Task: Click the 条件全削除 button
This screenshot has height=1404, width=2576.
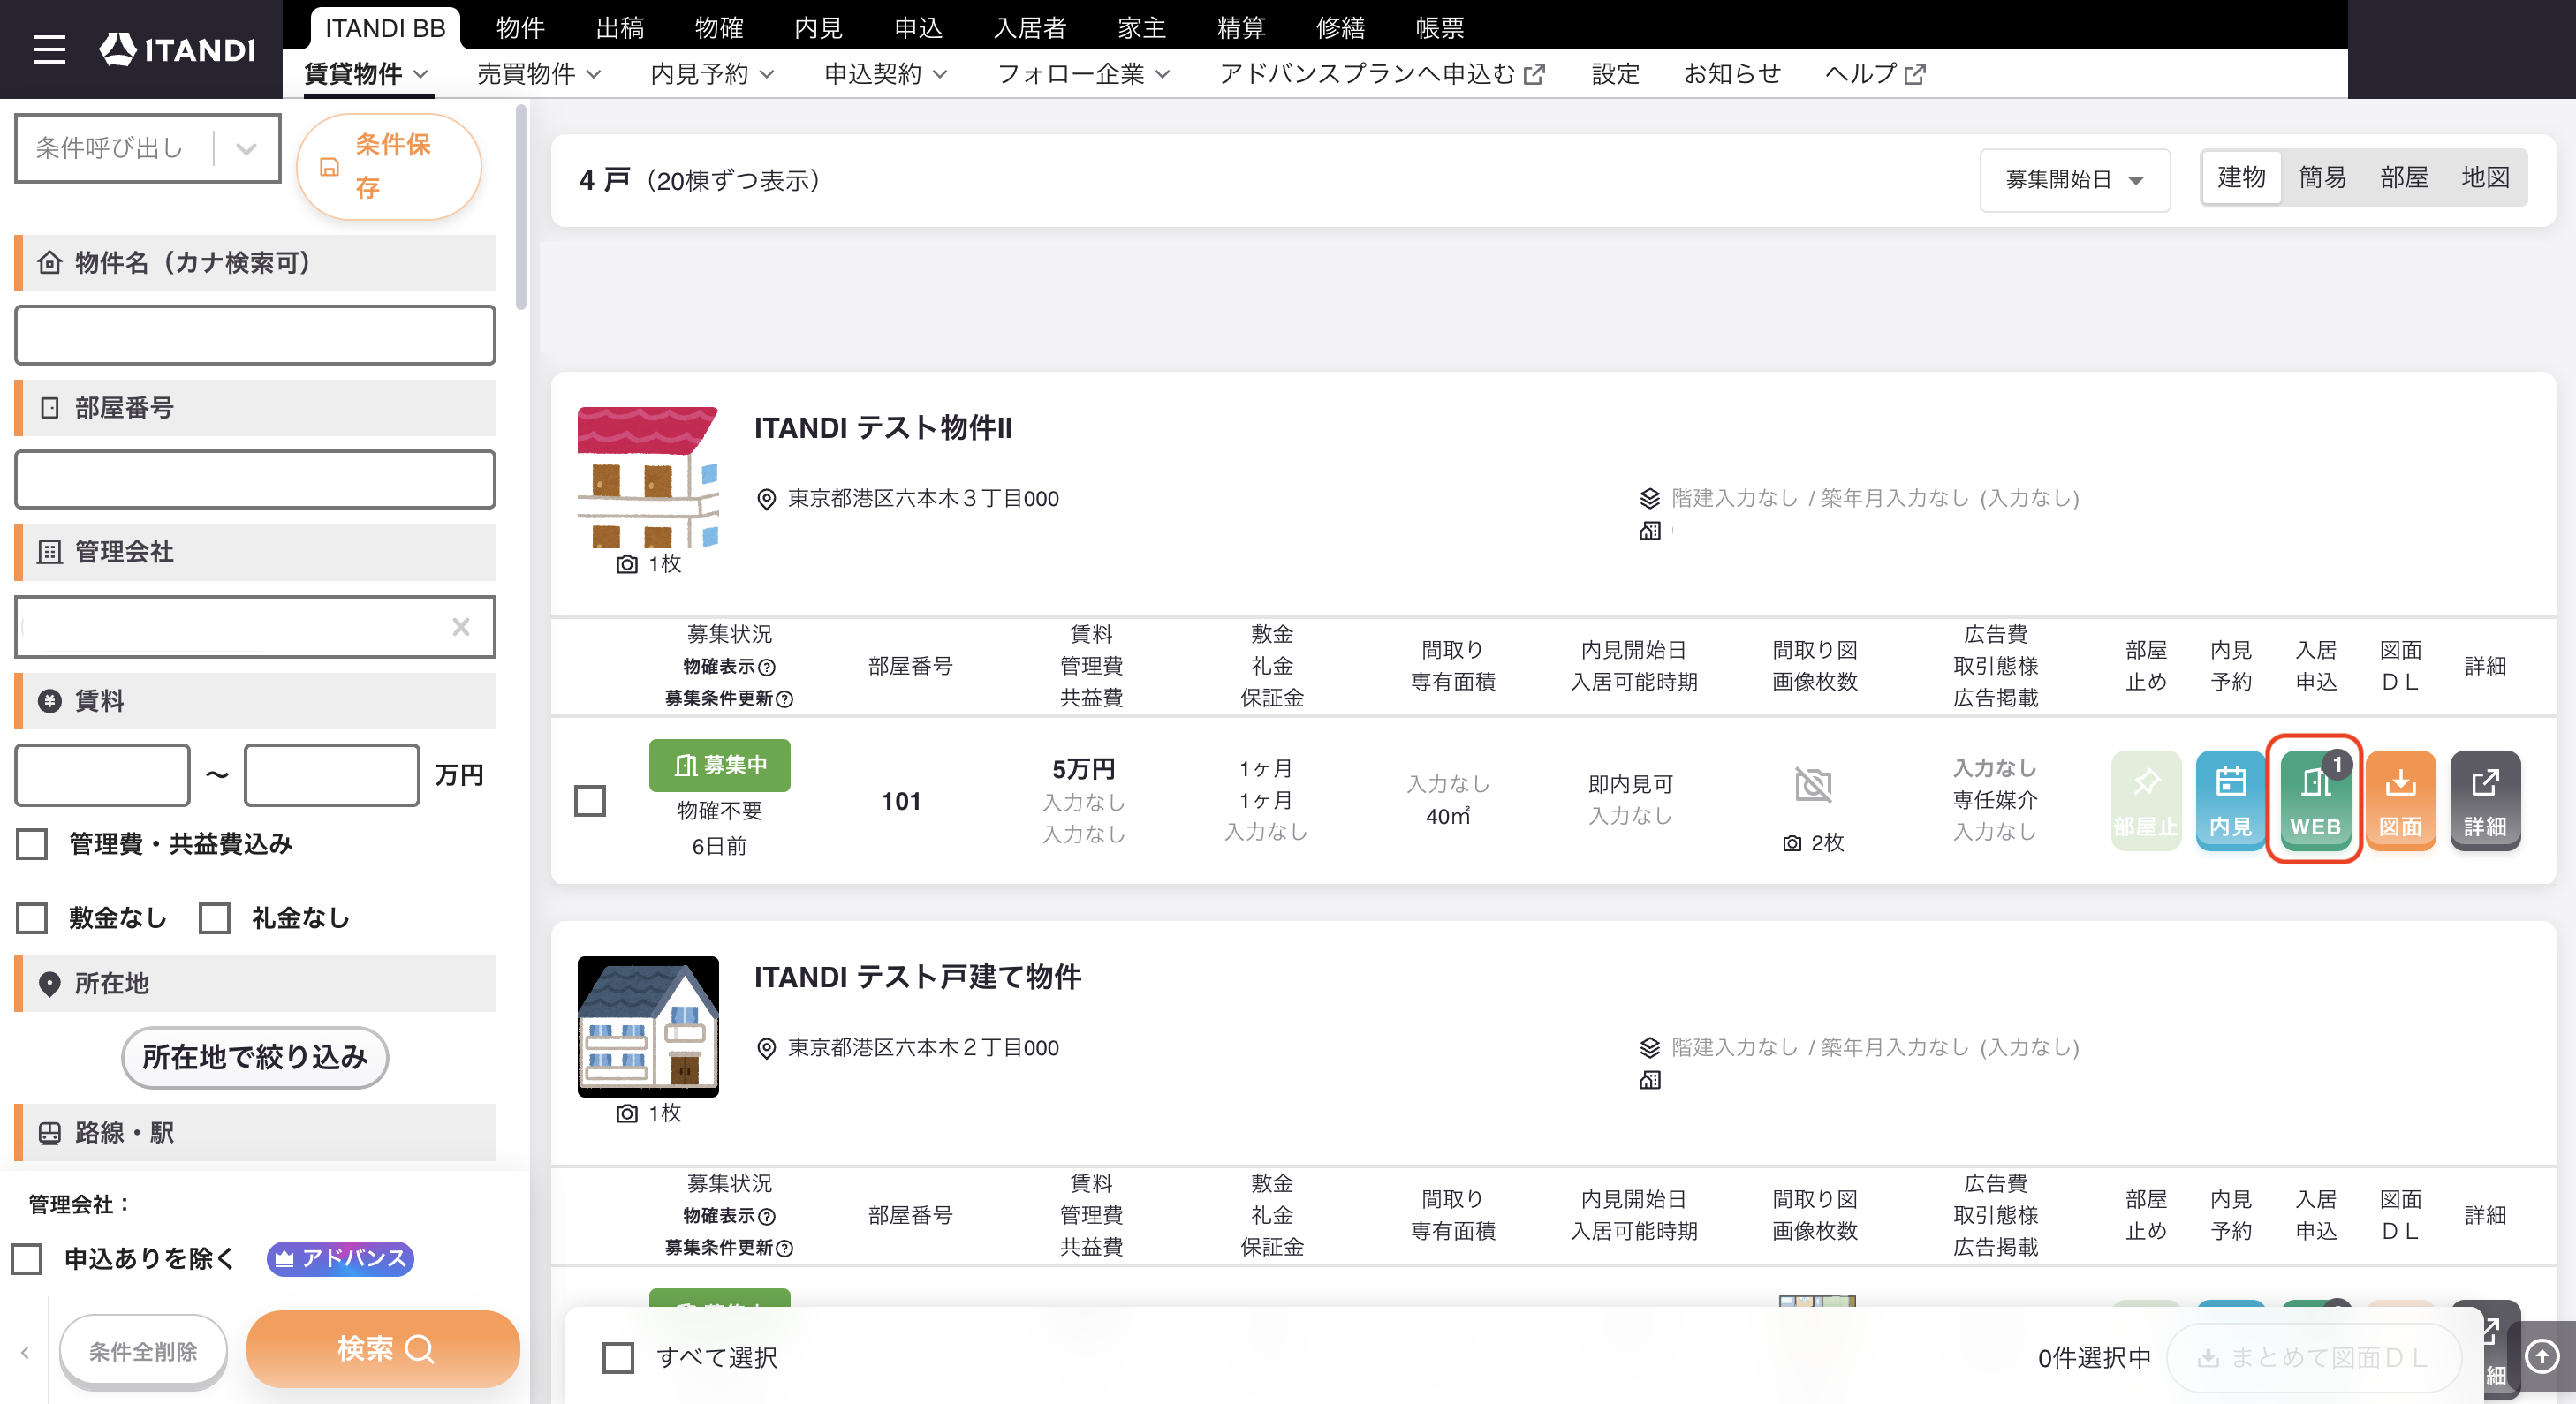Action: point(143,1351)
